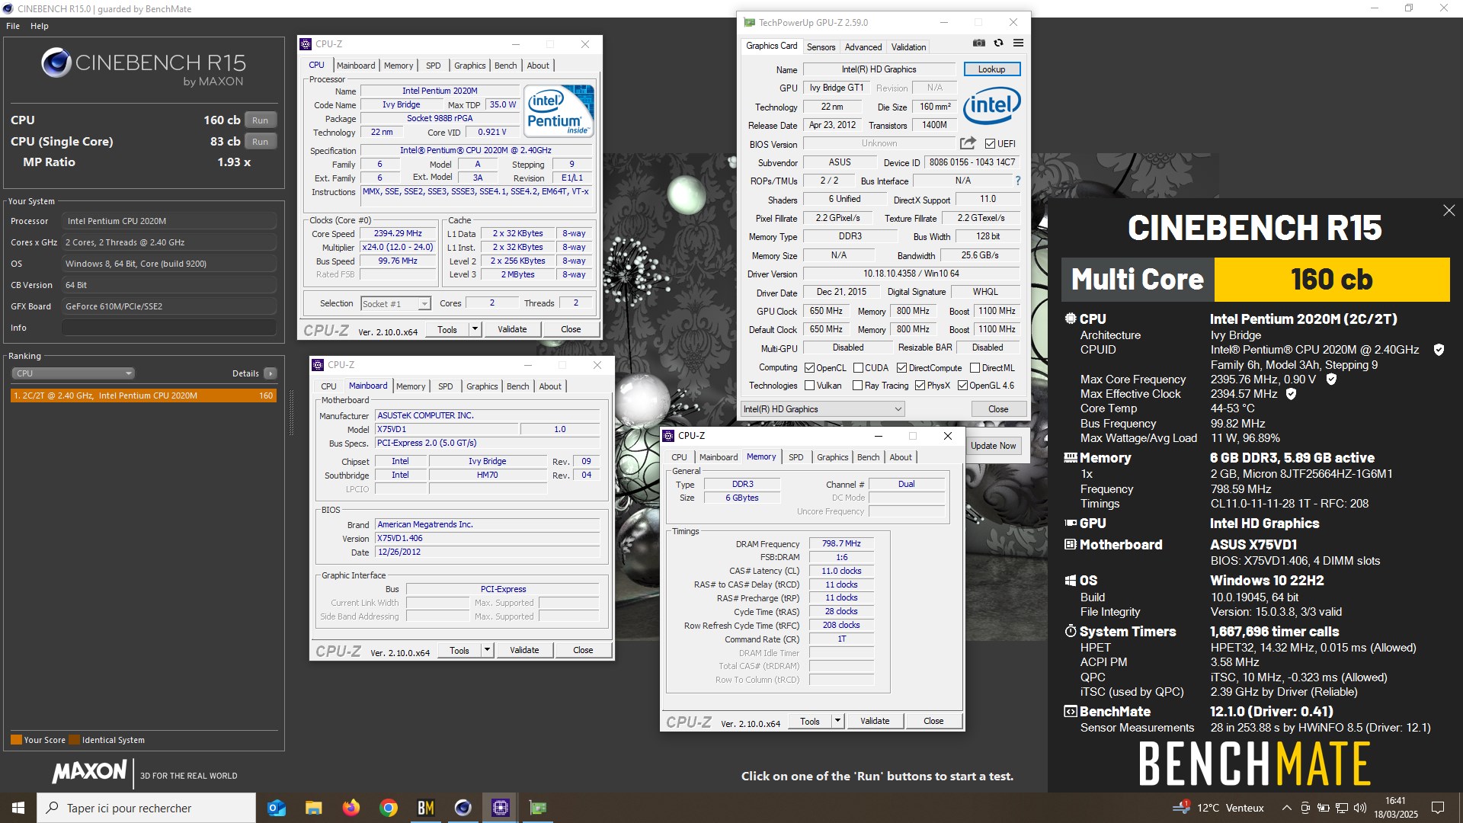1463x823 pixels.
Task: Click the BIOS export share icon
Action: tap(968, 143)
